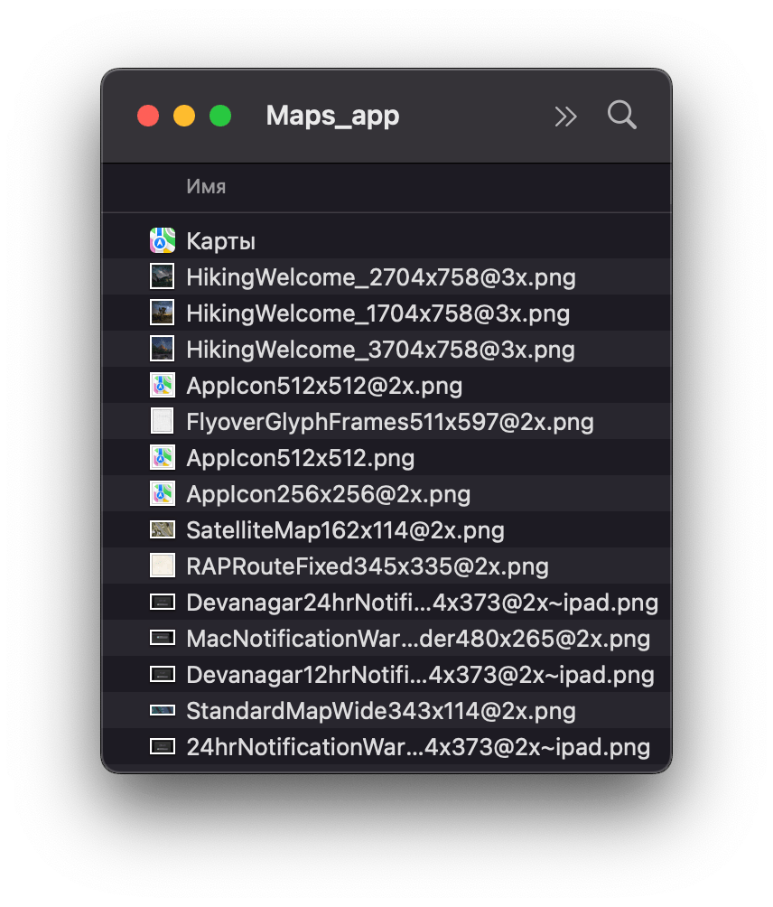Click MacNotificationWar file thumbnail icon
This screenshot has height=907, width=773.
pyautogui.click(x=163, y=638)
